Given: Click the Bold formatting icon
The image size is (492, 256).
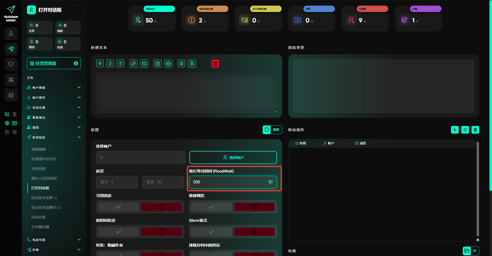Looking at the screenshot, I should pos(100,64).
